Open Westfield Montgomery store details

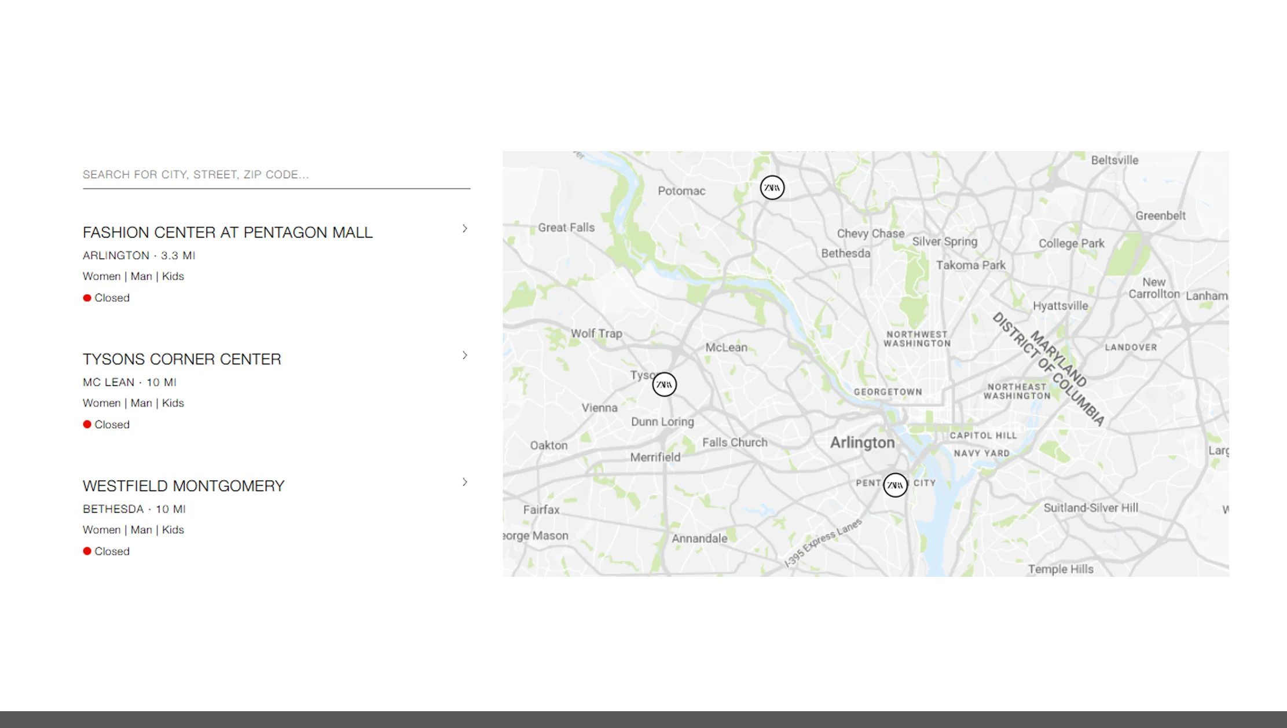coord(464,481)
